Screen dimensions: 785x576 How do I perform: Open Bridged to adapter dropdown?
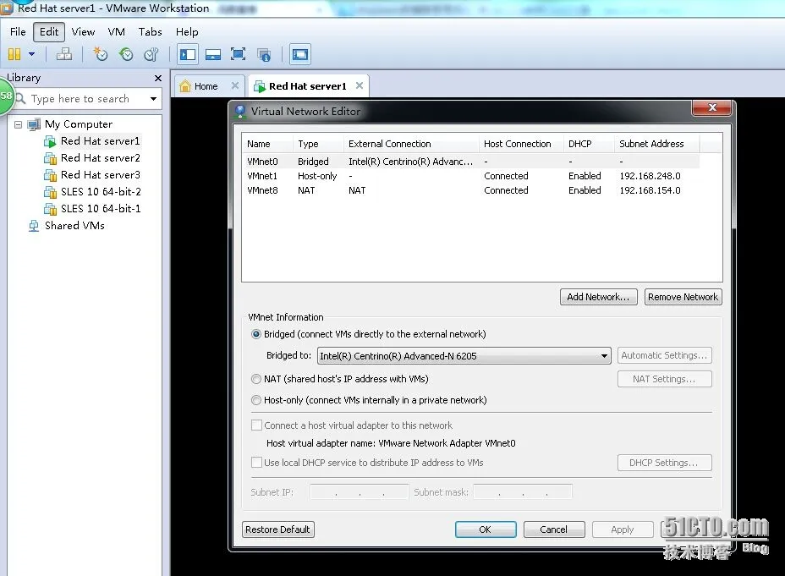click(x=464, y=356)
